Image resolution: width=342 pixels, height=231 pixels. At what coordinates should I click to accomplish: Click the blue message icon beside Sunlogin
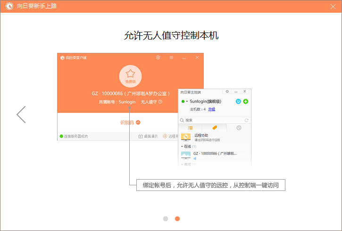[238, 101]
